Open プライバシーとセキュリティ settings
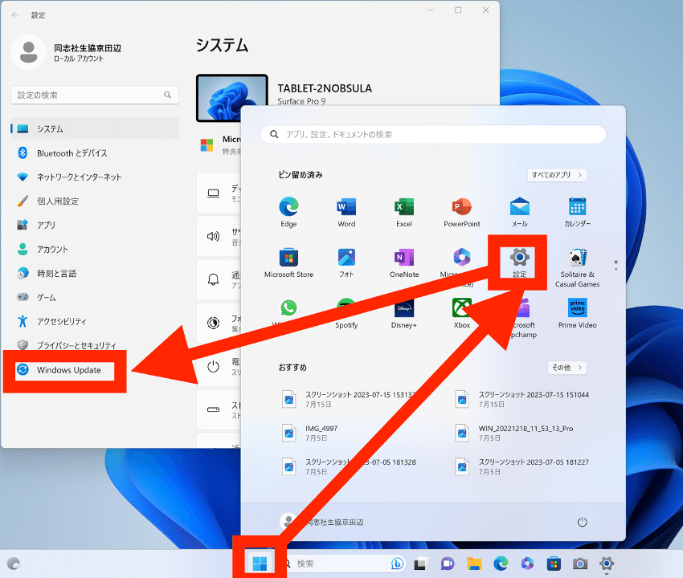 pos(95,345)
